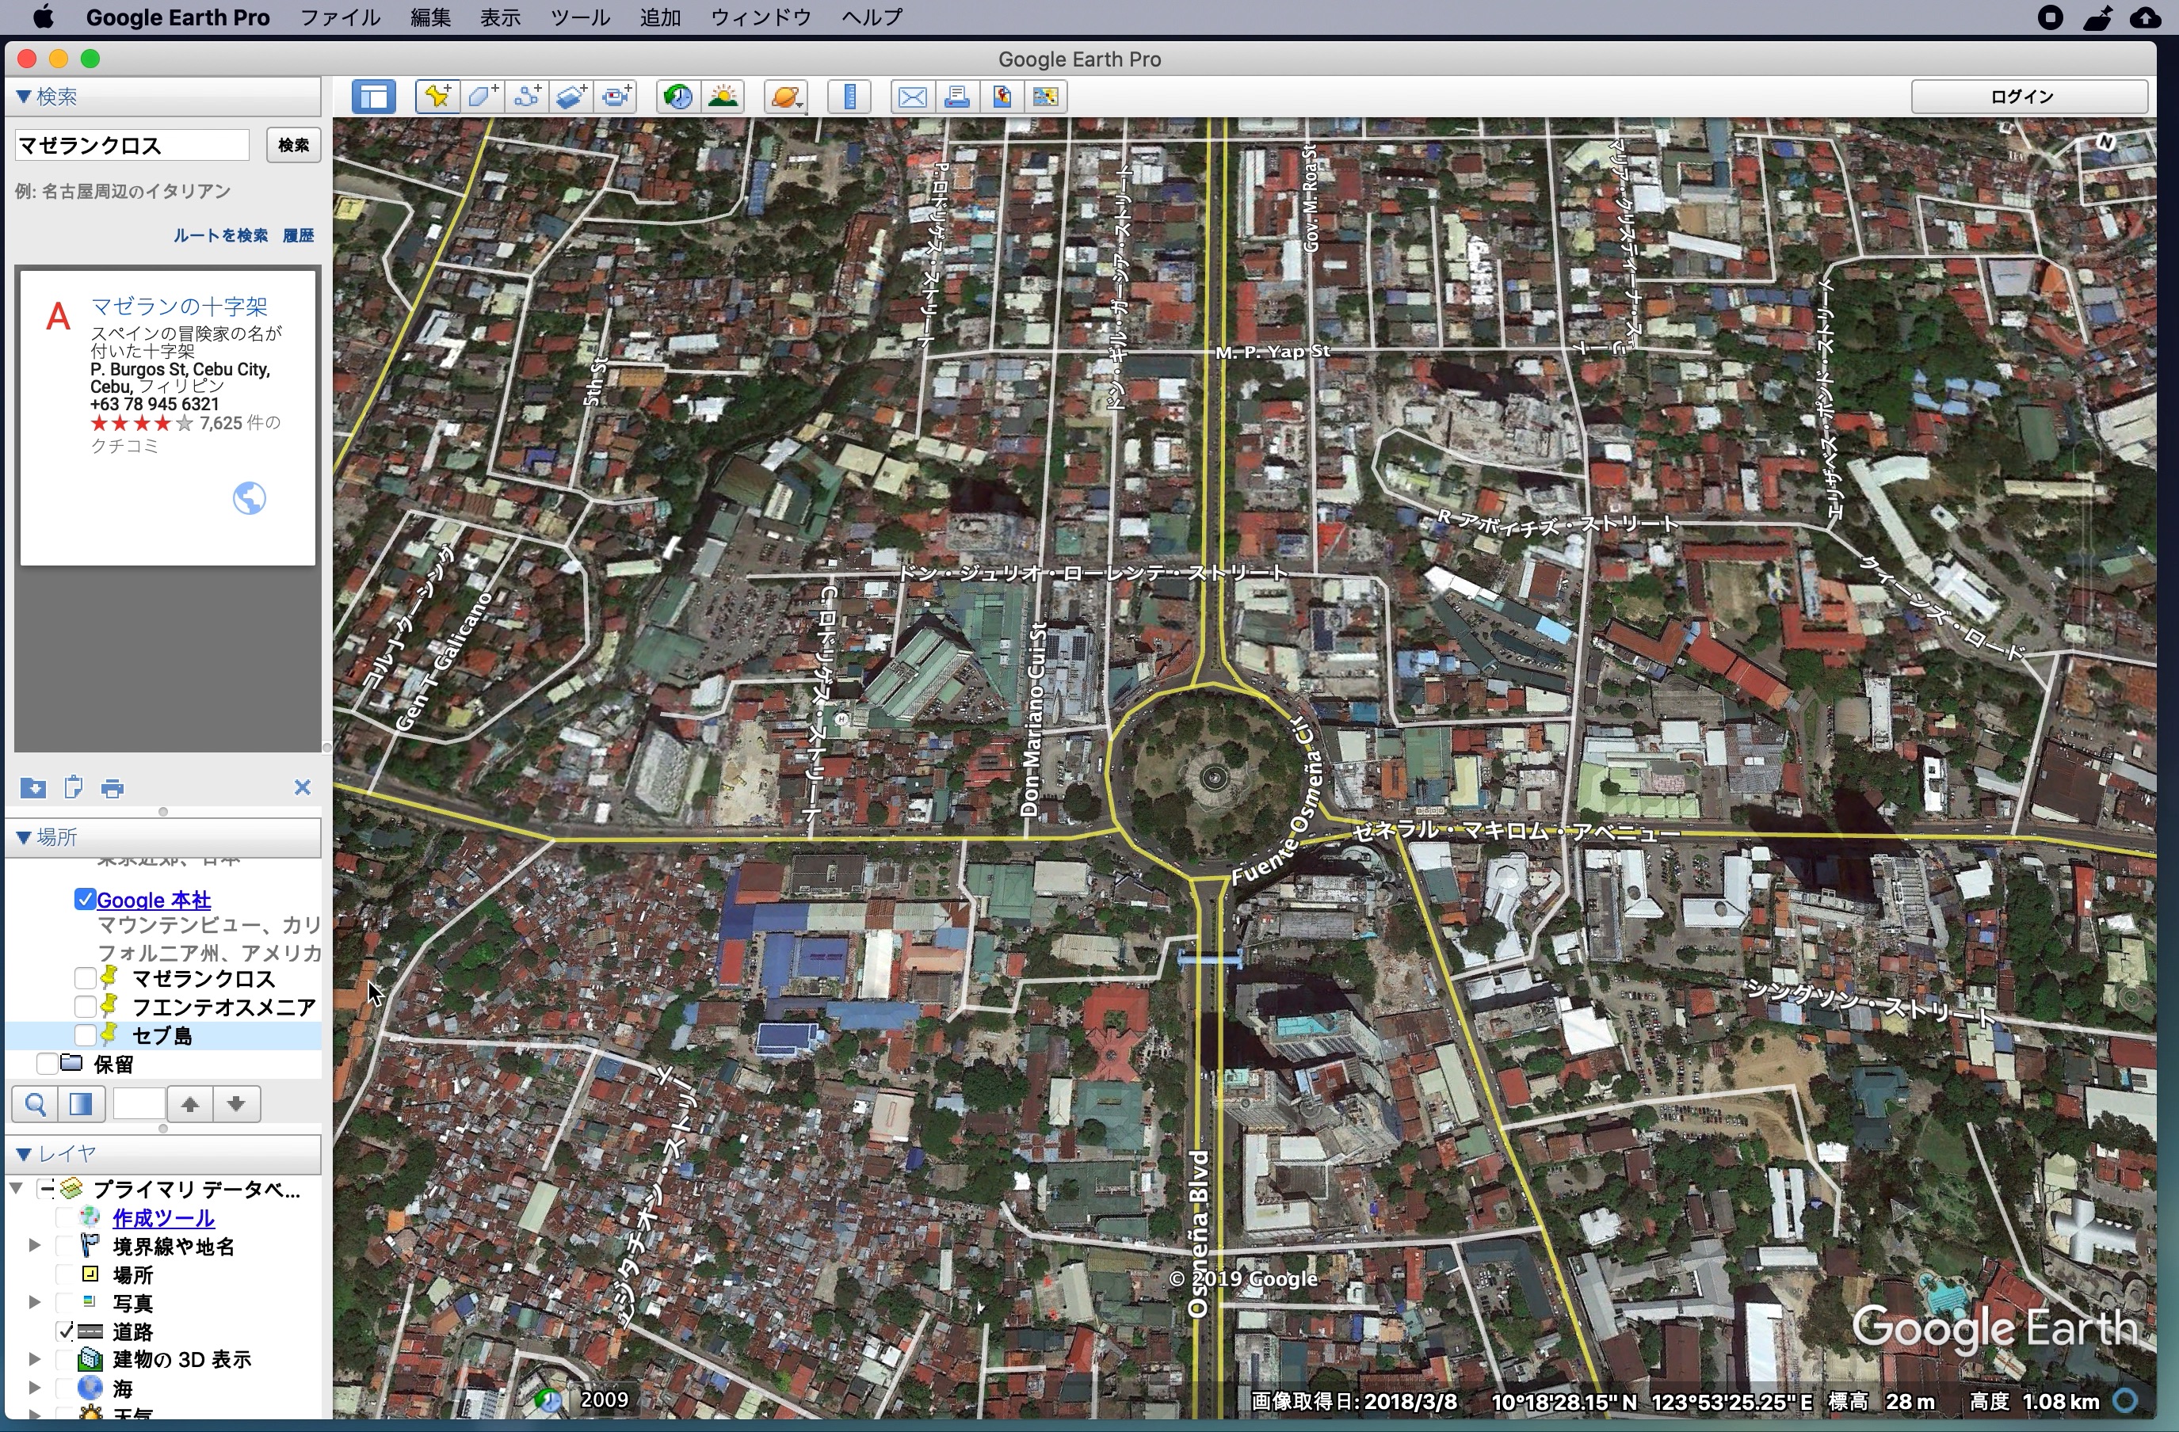Collapse the 検索 panel triangle

[24, 96]
